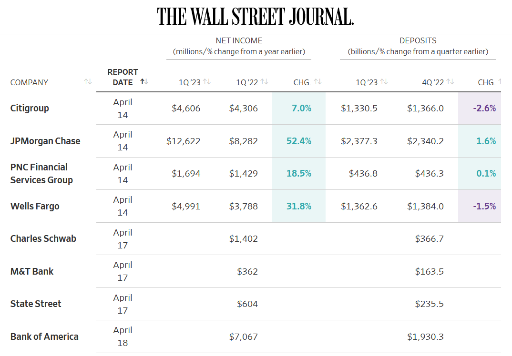Click Citigroup 7.0% net income change cell
This screenshot has width=512, height=356.
[x=299, y=108]
